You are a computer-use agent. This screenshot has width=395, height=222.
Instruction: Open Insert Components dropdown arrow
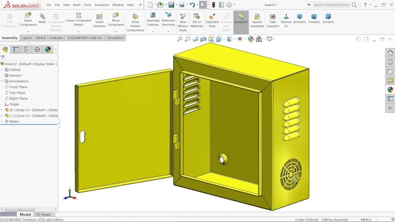coord(28,32)
